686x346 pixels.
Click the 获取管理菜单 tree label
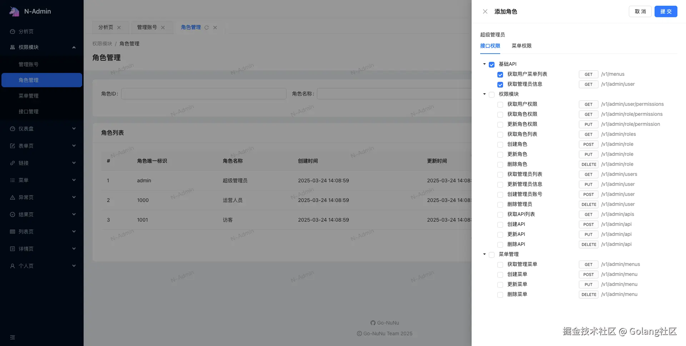click(522, 264)
